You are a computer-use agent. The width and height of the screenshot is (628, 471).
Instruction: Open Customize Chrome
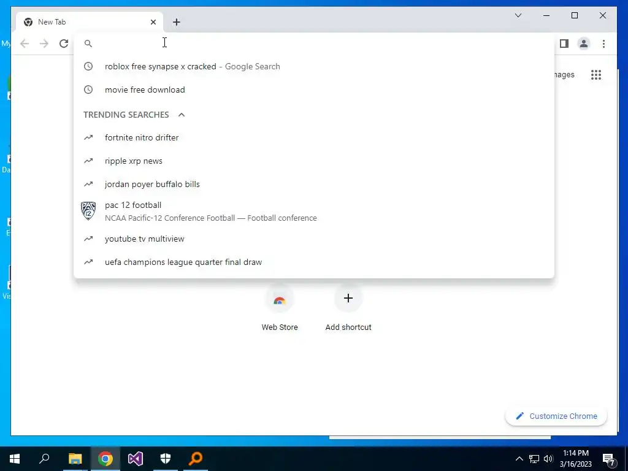tap(556, 416)
